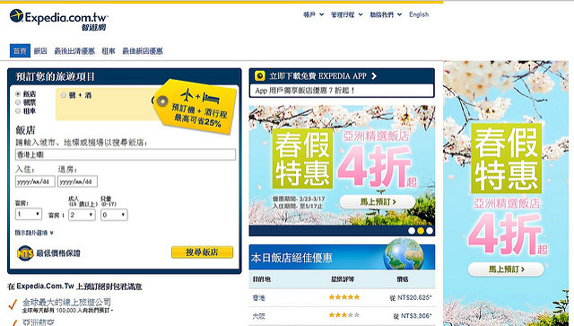Click the Expedia app icon in download banner
574x326 pixels.
[260, 76]
